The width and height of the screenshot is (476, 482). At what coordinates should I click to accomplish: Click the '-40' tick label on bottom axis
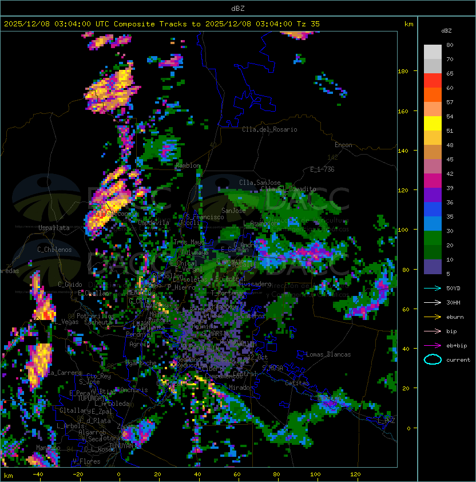point(38,475)
